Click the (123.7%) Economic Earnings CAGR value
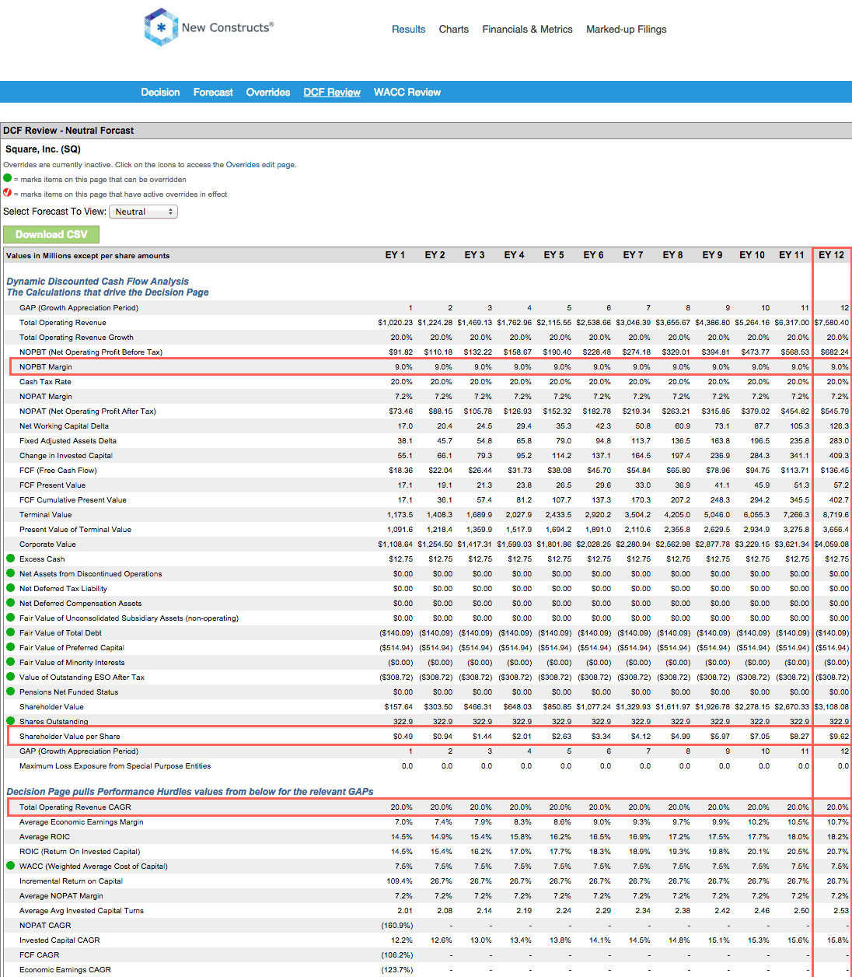The image size is (852, 977). [x=397, y=970]
